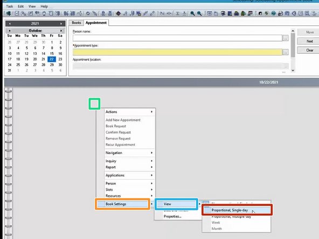Select Proportional, Single-day view option

(x=237, y=210)
